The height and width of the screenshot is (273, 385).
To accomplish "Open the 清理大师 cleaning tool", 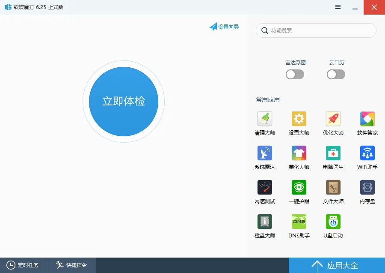I will pyautogui.click(x=264, y=123).
